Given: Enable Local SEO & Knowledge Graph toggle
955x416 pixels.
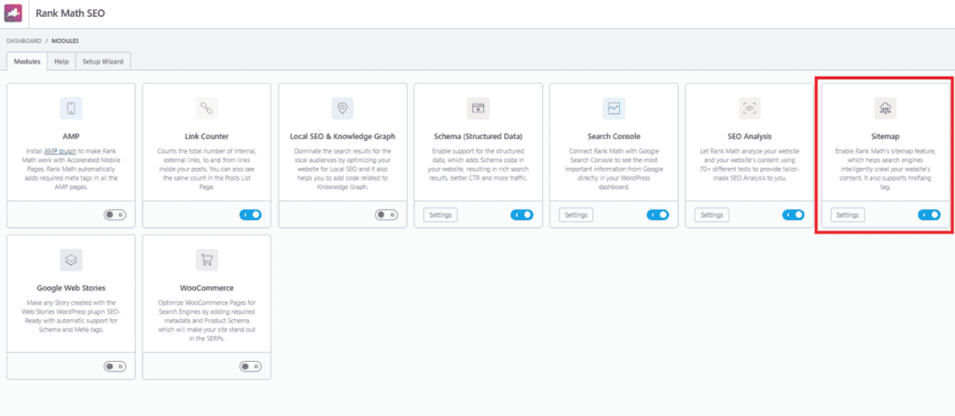Looking at the screenshot, I should 386,215.
